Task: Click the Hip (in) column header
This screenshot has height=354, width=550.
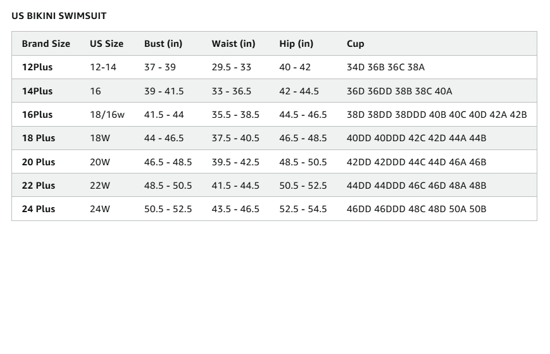Action: click(x=296, y=44)
